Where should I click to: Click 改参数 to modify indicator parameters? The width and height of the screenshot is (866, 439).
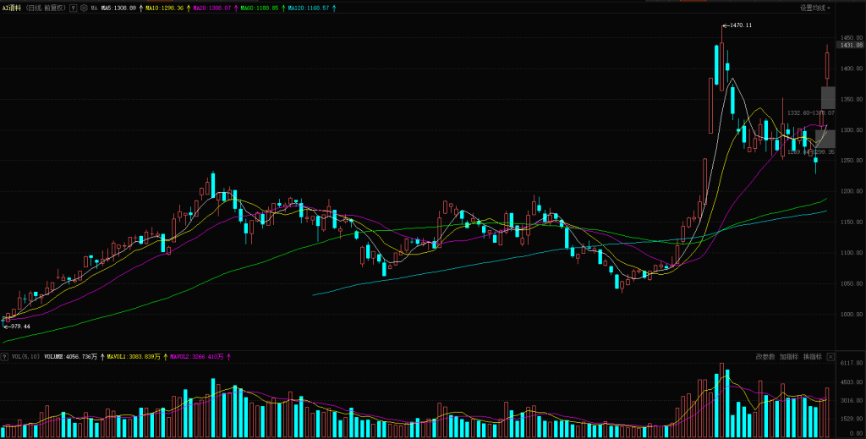765,356
